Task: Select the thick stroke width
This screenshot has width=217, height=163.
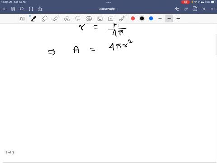Action: [178, 19]
